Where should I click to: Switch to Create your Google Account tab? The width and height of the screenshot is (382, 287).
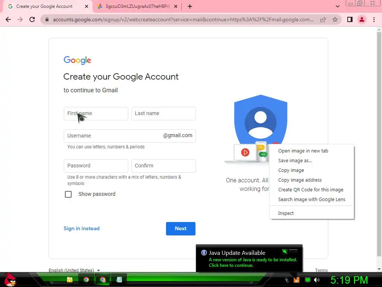[48, 7]
